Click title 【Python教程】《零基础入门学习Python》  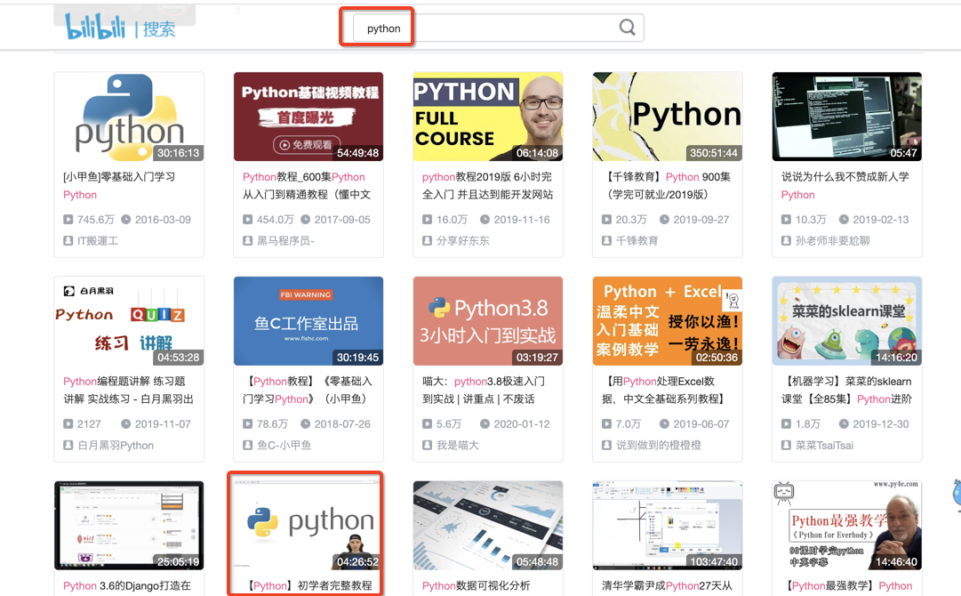(307, 390)
